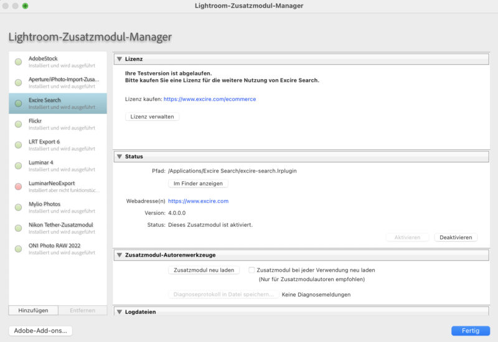Click the status icon beside ON1 Photo RAW 2022
This screenshot has width=498, height=342.
click(x=19, y=249)
